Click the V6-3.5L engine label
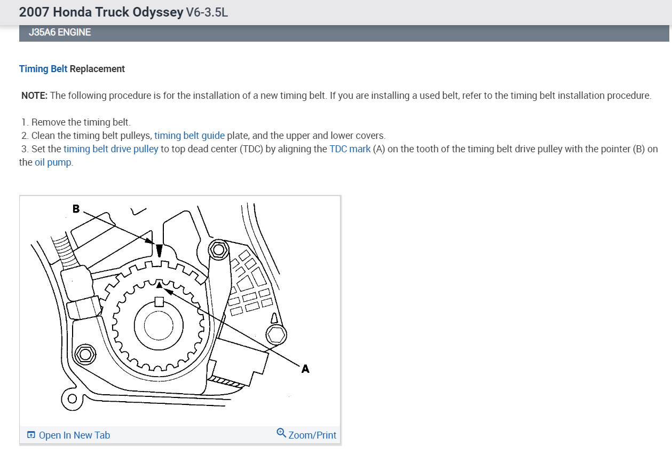This screenshot has width=672, height=461. pos(207,12)
